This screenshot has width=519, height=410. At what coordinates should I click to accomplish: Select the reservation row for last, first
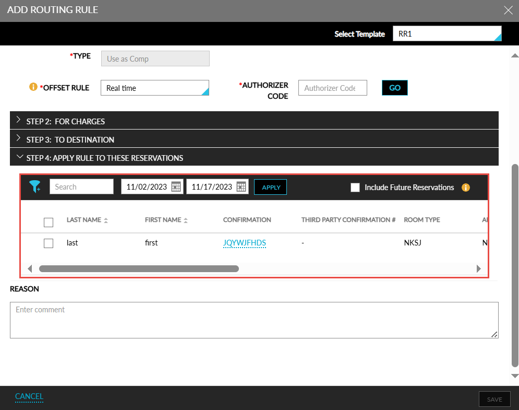pyautogui.click(x=49, y=243)
